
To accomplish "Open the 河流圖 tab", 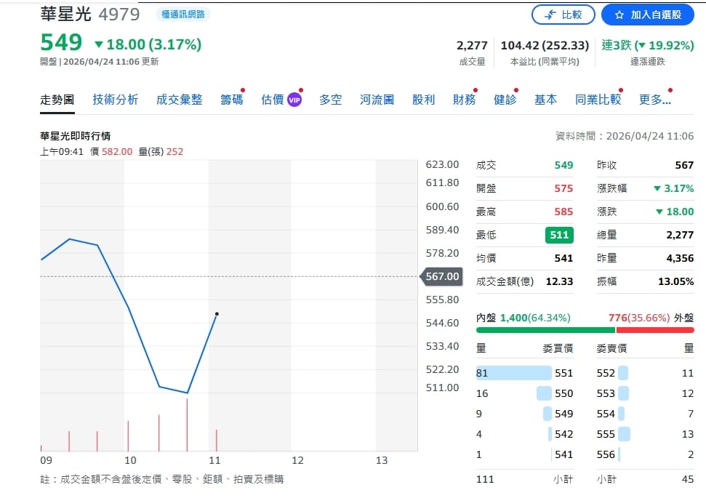I will tap(377, 100).
